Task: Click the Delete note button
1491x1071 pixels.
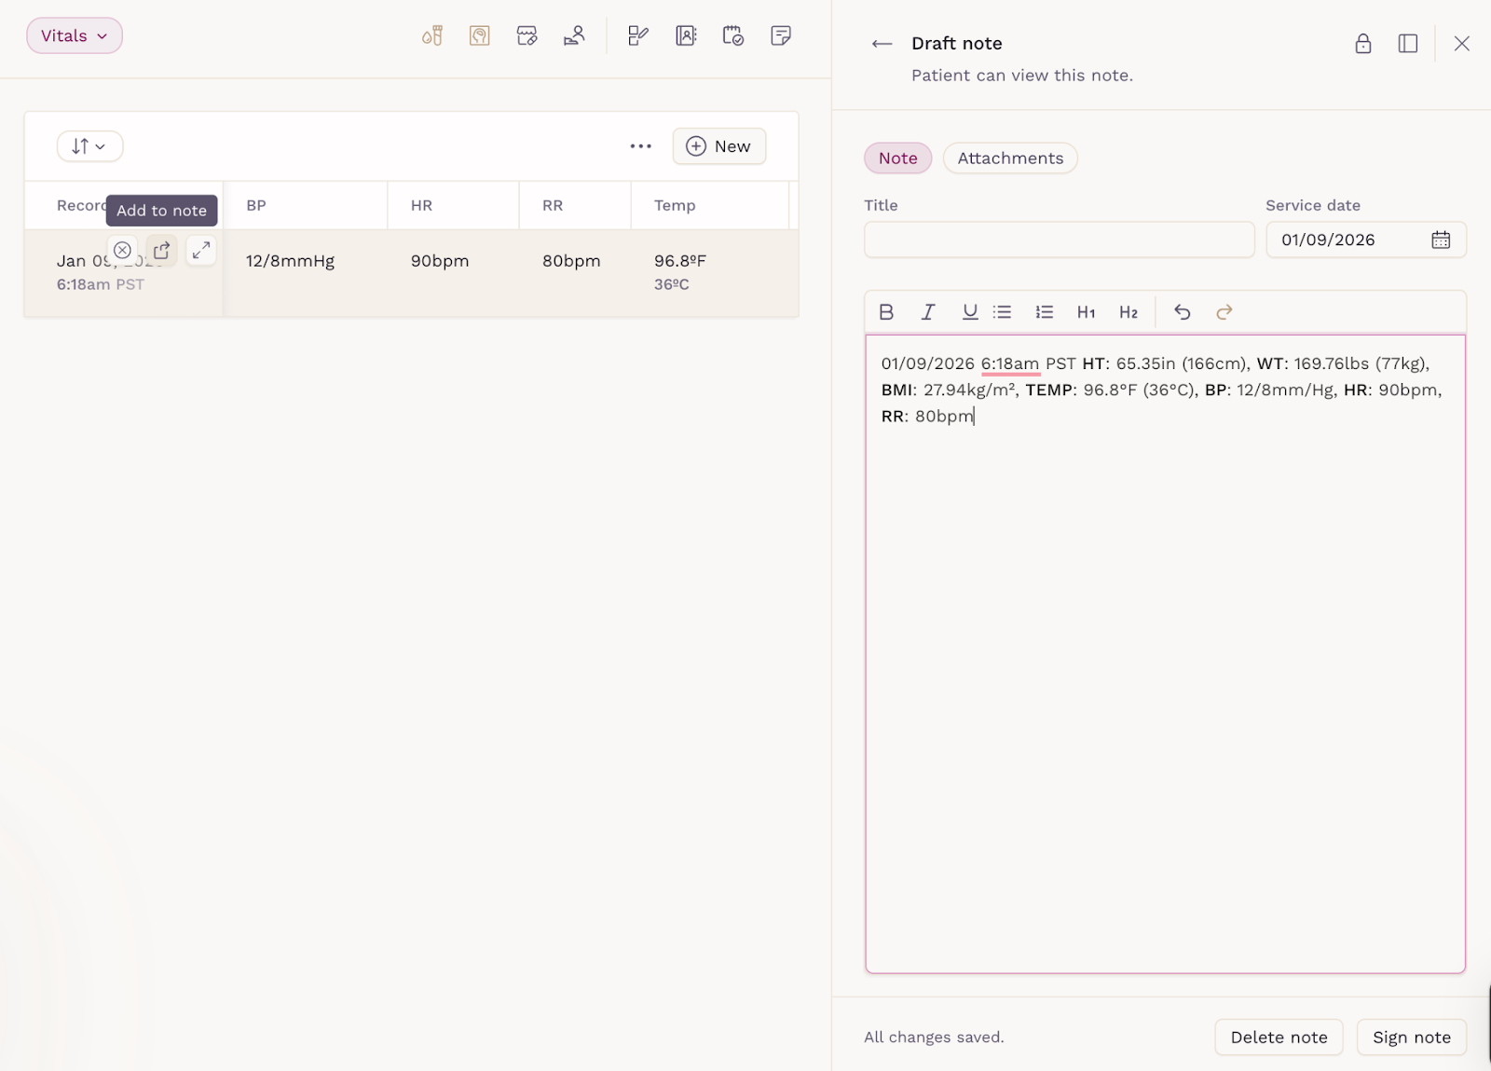Action: pyautogui.click(x=1279, y=1037)
